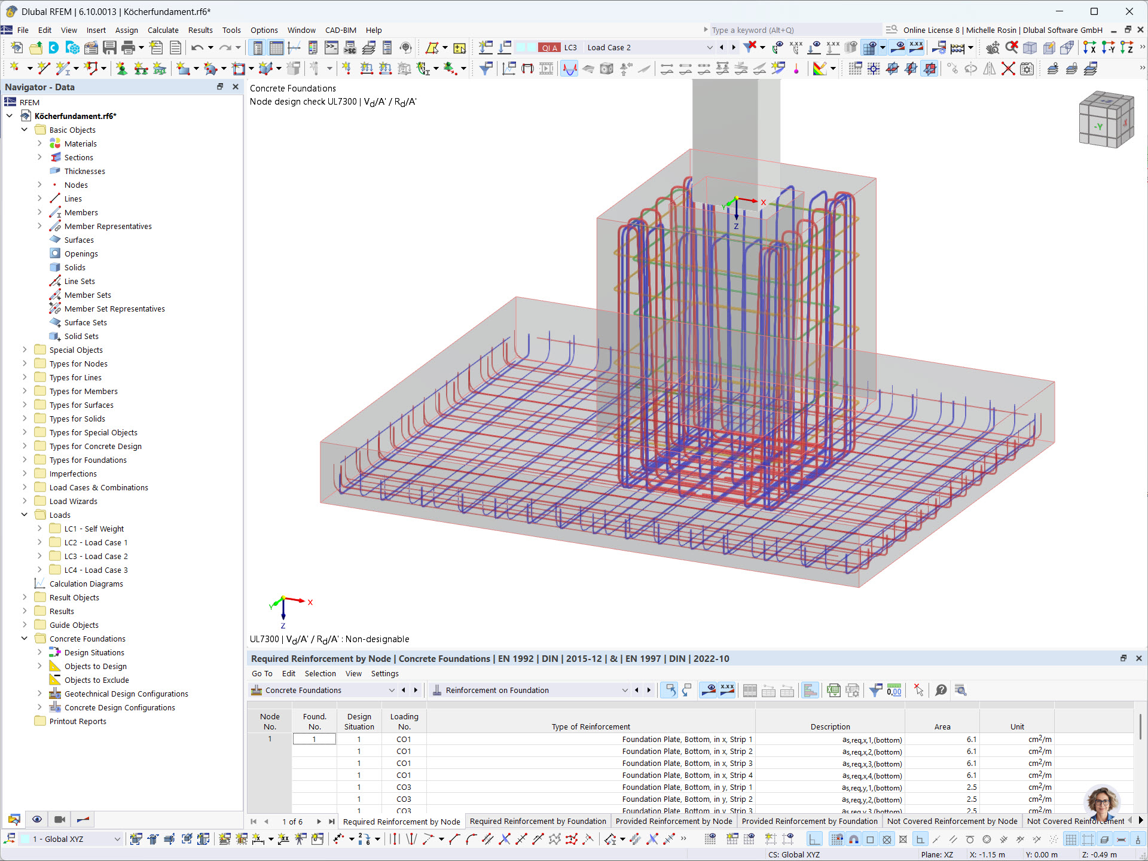This screenshot has height=861, width=1148.
Task: Click Go To in the table toolbar
Action: 262,673
